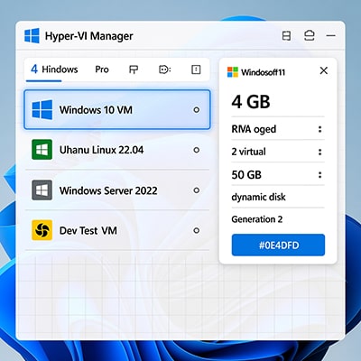Viewport: 361px width, 361px height.
Task: Open the 4 Hindows tab
Action: [x=54, y=69]
